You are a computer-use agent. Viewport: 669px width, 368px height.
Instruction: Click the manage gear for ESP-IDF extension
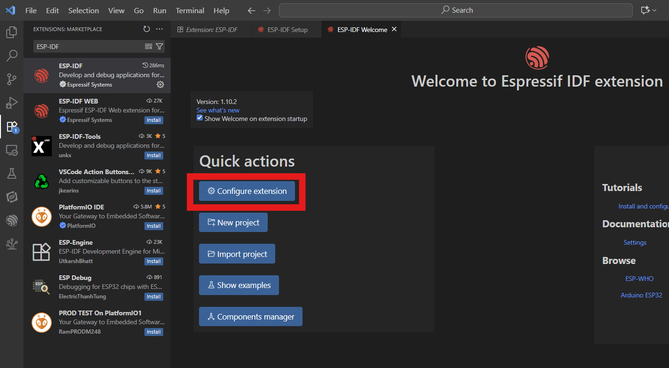click(x=160, y=85)
